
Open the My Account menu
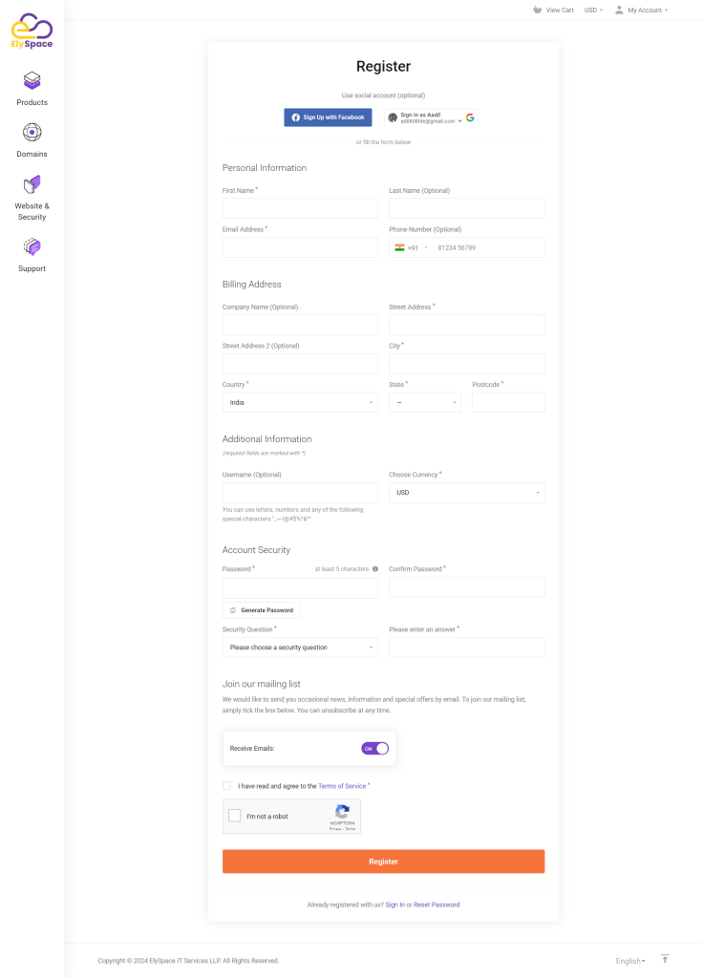(641, 10)
